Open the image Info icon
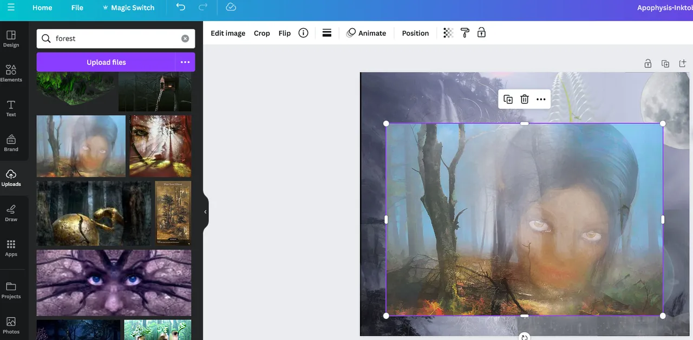The height and width of the screenshot is (340, 693). (303, 33)
